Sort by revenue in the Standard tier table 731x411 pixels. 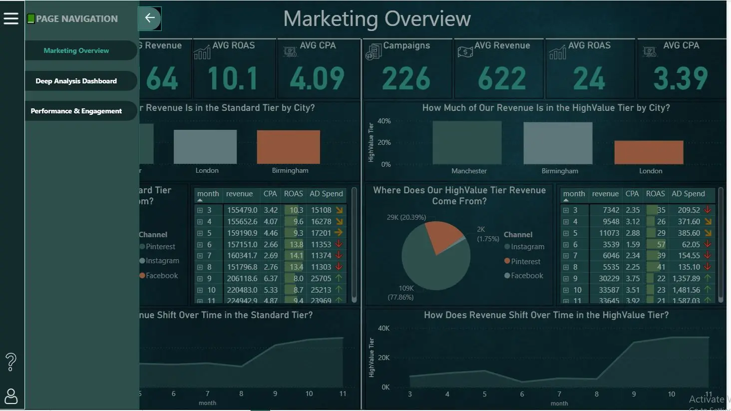tap(239, 194)
